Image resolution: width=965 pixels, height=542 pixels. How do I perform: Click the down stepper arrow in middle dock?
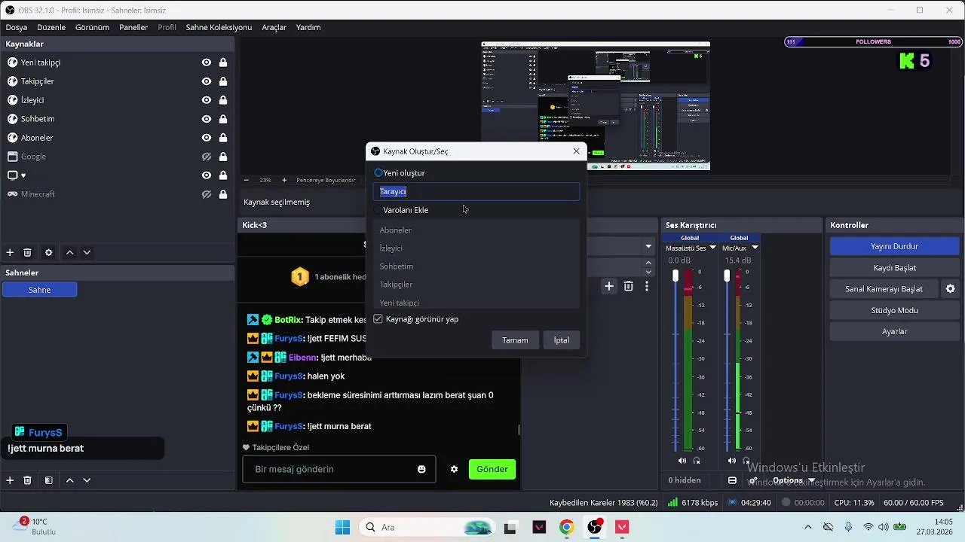pyautogui.click(x=648, y=272)
